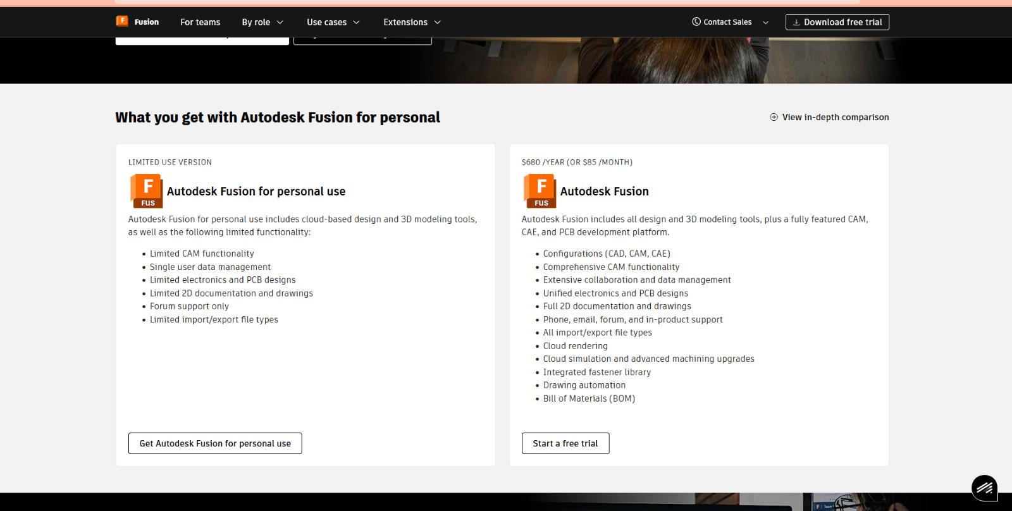Click Limited 2D documentation and drawings
Screen dimensions: 1012x511
tap(231, 293)
